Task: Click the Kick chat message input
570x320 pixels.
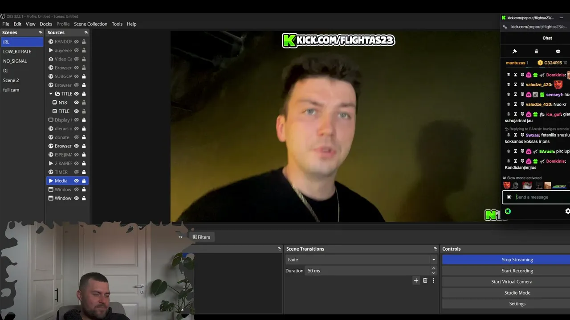Action: click(x=537, y=197)
